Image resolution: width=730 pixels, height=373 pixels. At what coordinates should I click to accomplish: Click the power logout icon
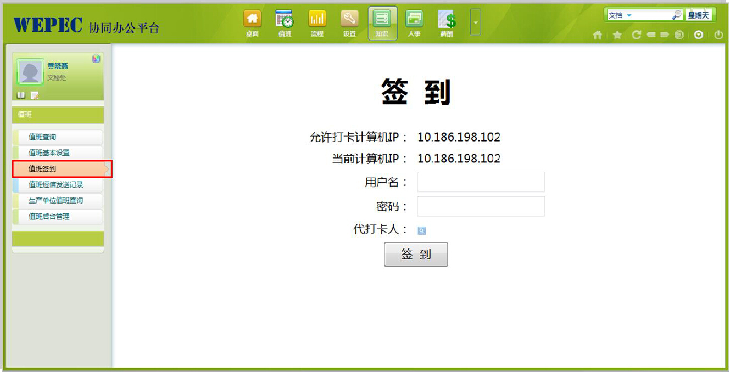[718, 35]
